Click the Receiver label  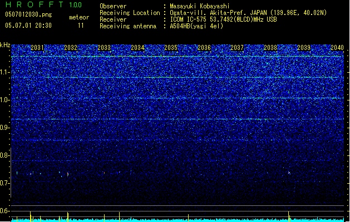pyautogui.click(x=113, y=19)
